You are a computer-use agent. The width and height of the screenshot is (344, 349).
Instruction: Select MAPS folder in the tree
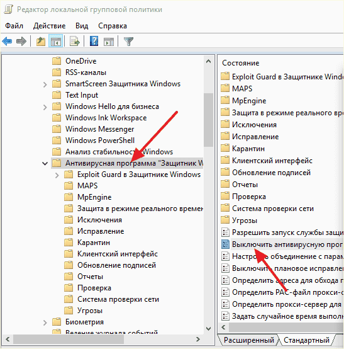[87, 186]
